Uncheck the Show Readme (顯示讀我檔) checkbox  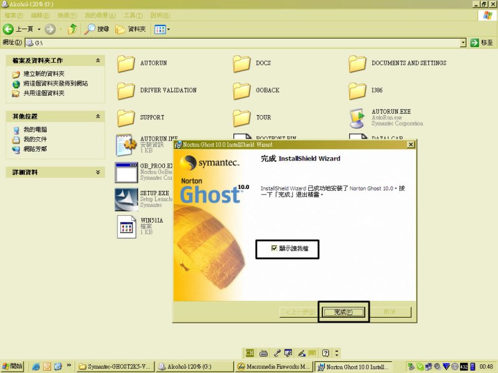point(274,248)
